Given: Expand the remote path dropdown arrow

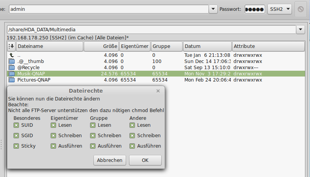Looking at the screenshot, I should tap(300, 30).
